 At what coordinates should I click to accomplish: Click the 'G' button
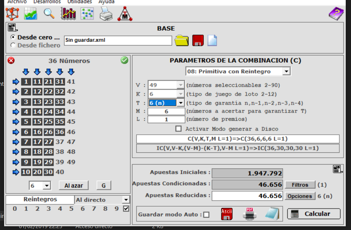(x=104, y=185)
